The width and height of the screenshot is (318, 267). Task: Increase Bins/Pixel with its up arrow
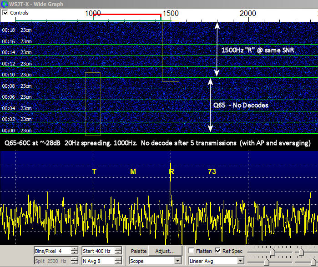pos(75,249)
